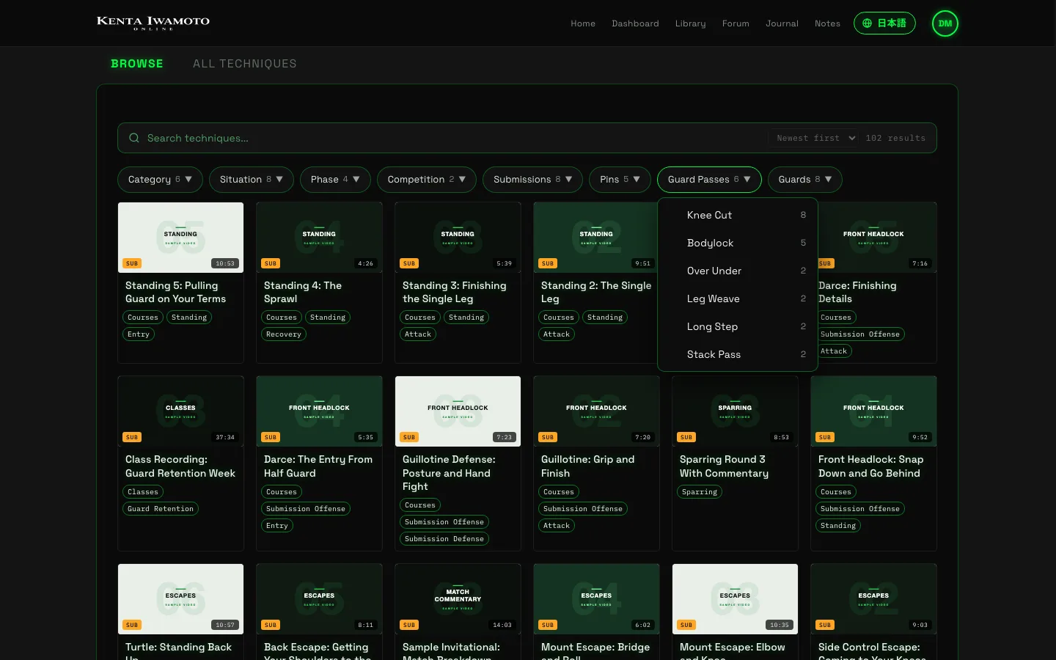Click the Kenta Iwamoto Online logo
The width and height of the screenshot is (1056, 660).
pyautogui.click(x=153, y=23)
